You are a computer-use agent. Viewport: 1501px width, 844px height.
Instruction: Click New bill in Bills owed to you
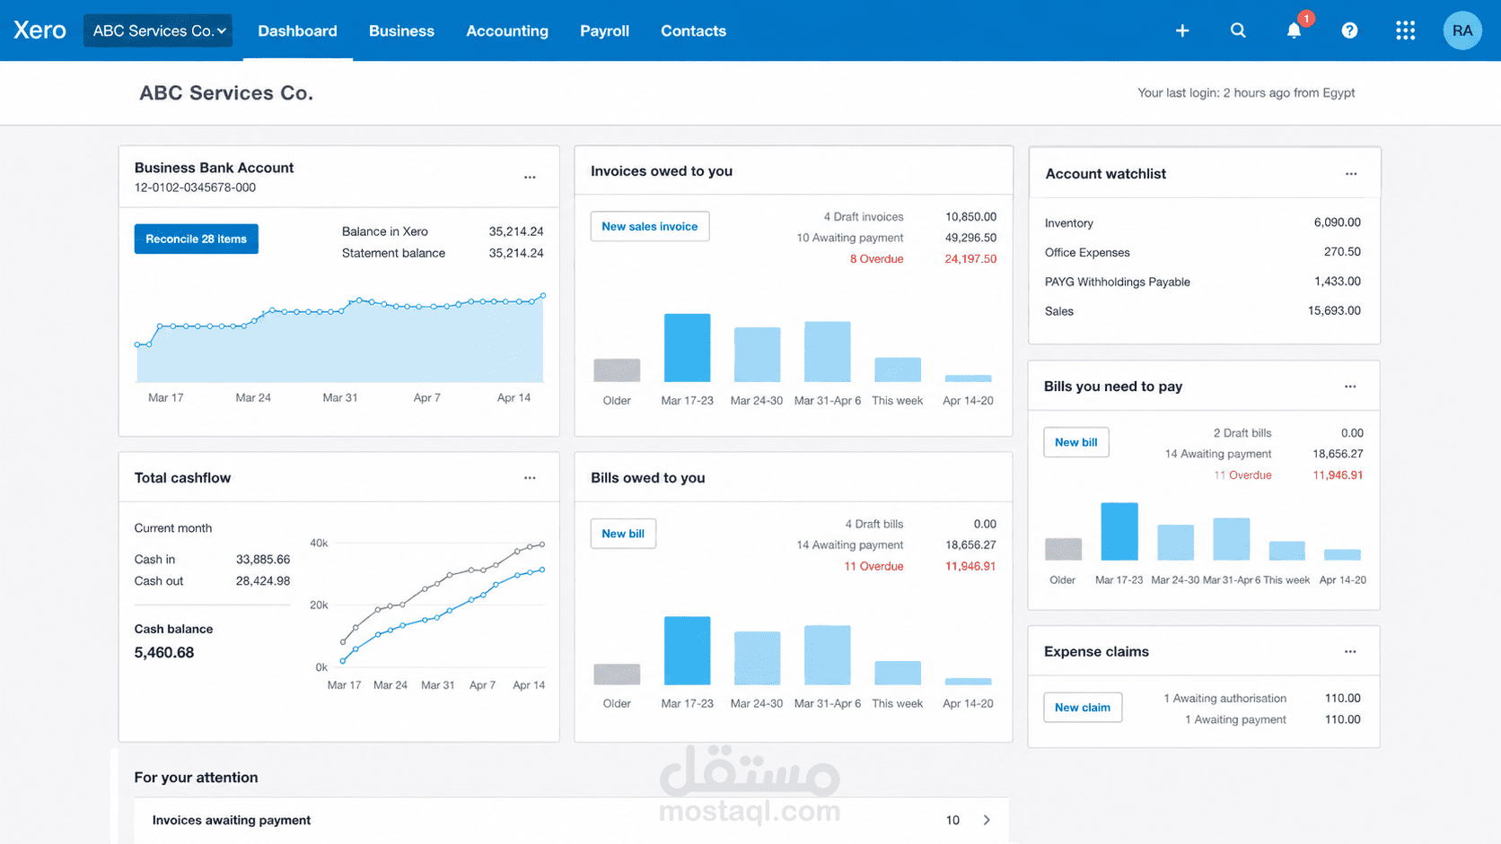[x=623, y=534]
